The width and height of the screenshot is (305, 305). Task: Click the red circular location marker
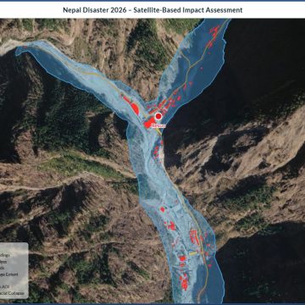pyautogui.click(x=158, y=116)
